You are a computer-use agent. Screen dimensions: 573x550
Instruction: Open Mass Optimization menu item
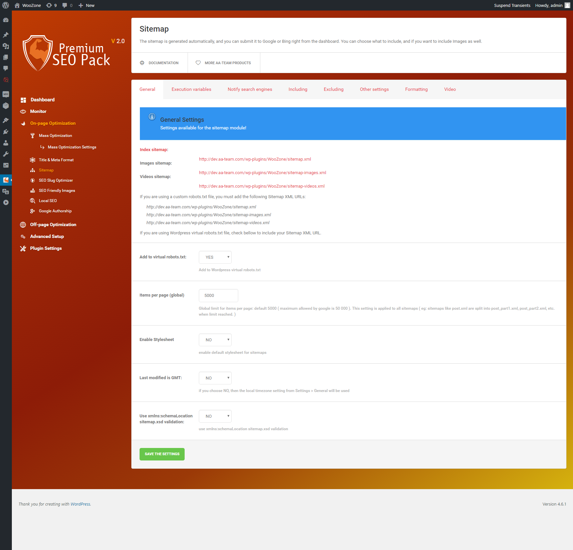[x=55, y=136]
